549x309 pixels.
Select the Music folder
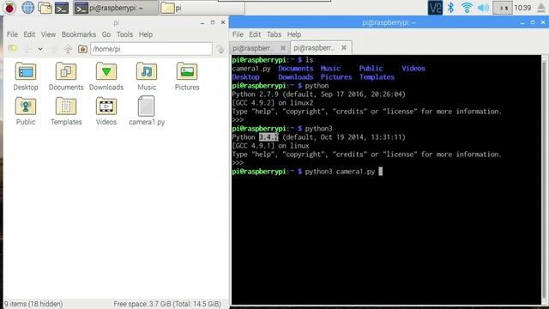[x=147, y=76]
